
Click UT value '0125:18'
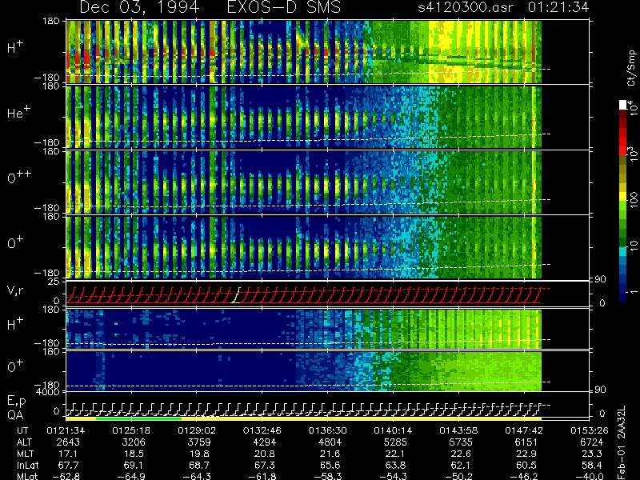(131, 430)
